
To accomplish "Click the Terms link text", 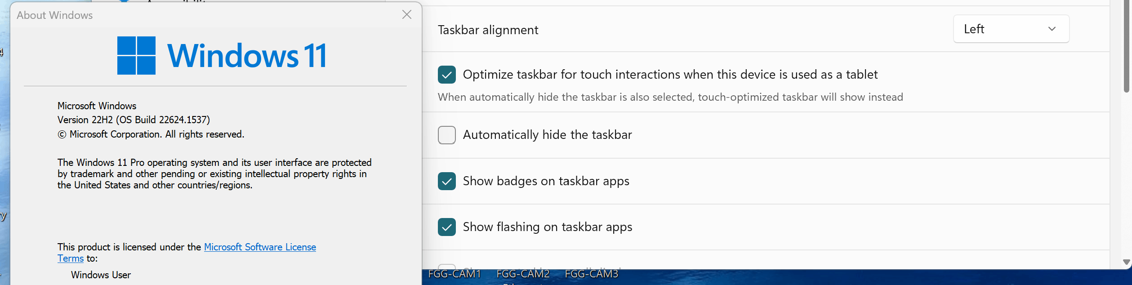I will pyautogui.click(x=71, y=258).
